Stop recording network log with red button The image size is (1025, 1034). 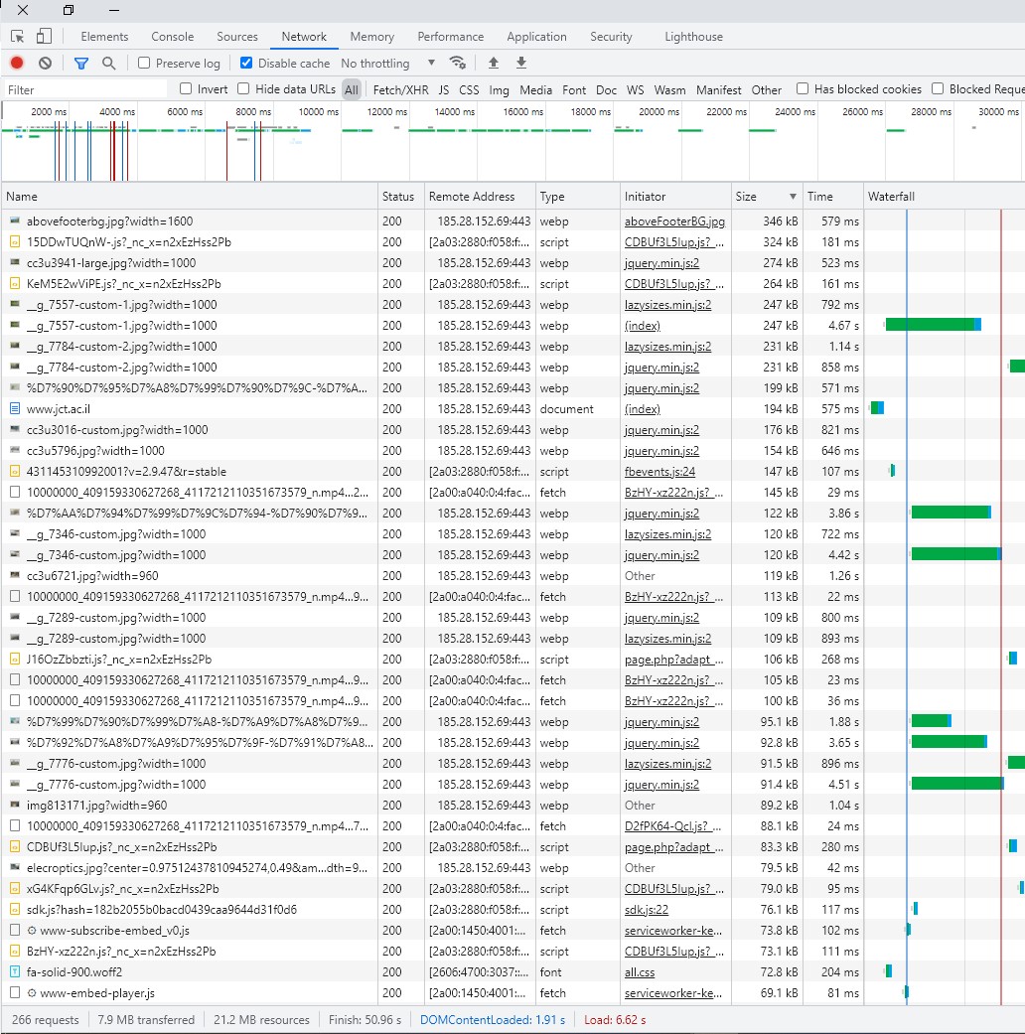pyautogui.click(x=17, y=63)
